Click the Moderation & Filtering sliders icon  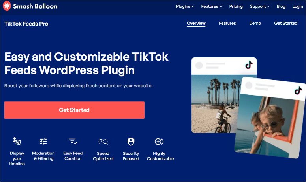[x=43, y=141]
